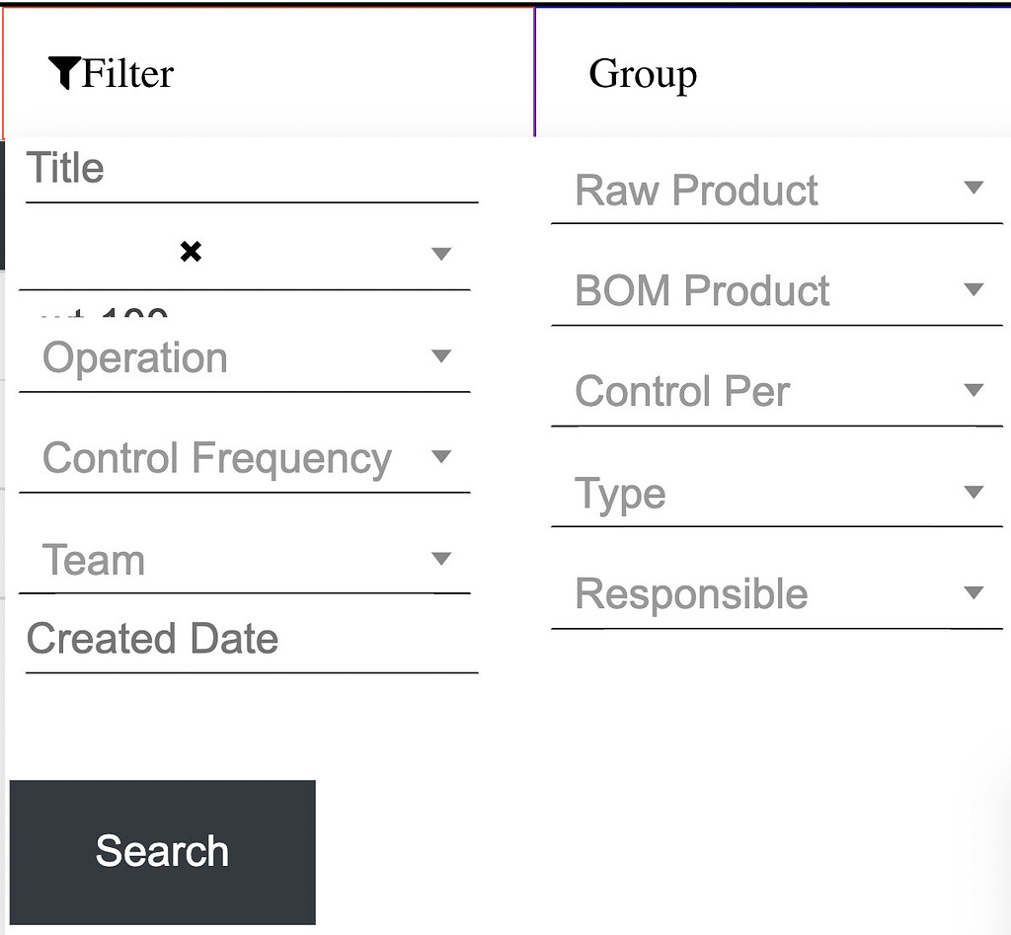Click the Team dropdown arrow icon
This screenshot has height=935, width=1011.
(x=441, y=559)
